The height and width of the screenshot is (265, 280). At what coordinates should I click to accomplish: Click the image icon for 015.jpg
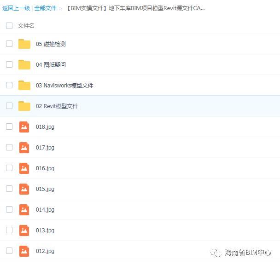(24, 189)
